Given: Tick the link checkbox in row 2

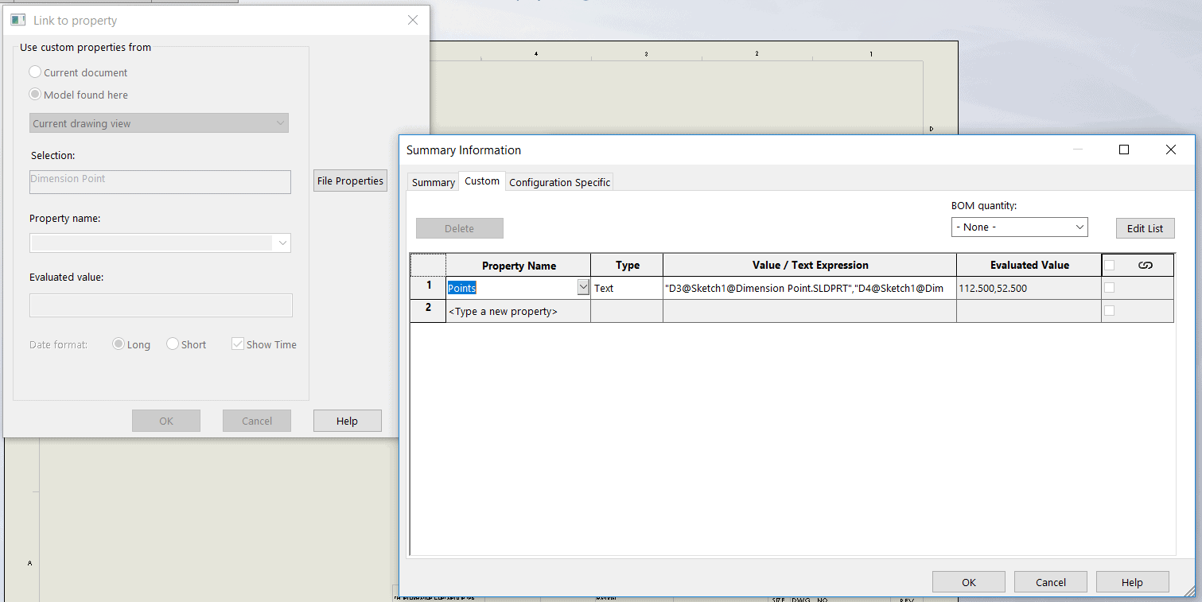Looking at the screenshot, I should tap(1110, 311).
